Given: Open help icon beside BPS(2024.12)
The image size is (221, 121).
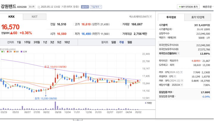Looking at the screenshot, I should pyautogui.click(x=182, y=81).
